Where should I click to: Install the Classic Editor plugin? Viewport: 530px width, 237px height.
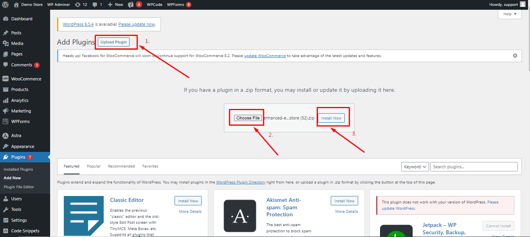188,201
